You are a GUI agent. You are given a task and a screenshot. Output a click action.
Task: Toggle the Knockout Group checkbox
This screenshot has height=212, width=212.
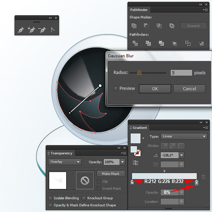[84, 198]
